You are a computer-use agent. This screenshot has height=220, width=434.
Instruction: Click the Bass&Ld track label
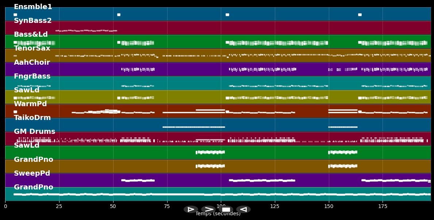31,35
